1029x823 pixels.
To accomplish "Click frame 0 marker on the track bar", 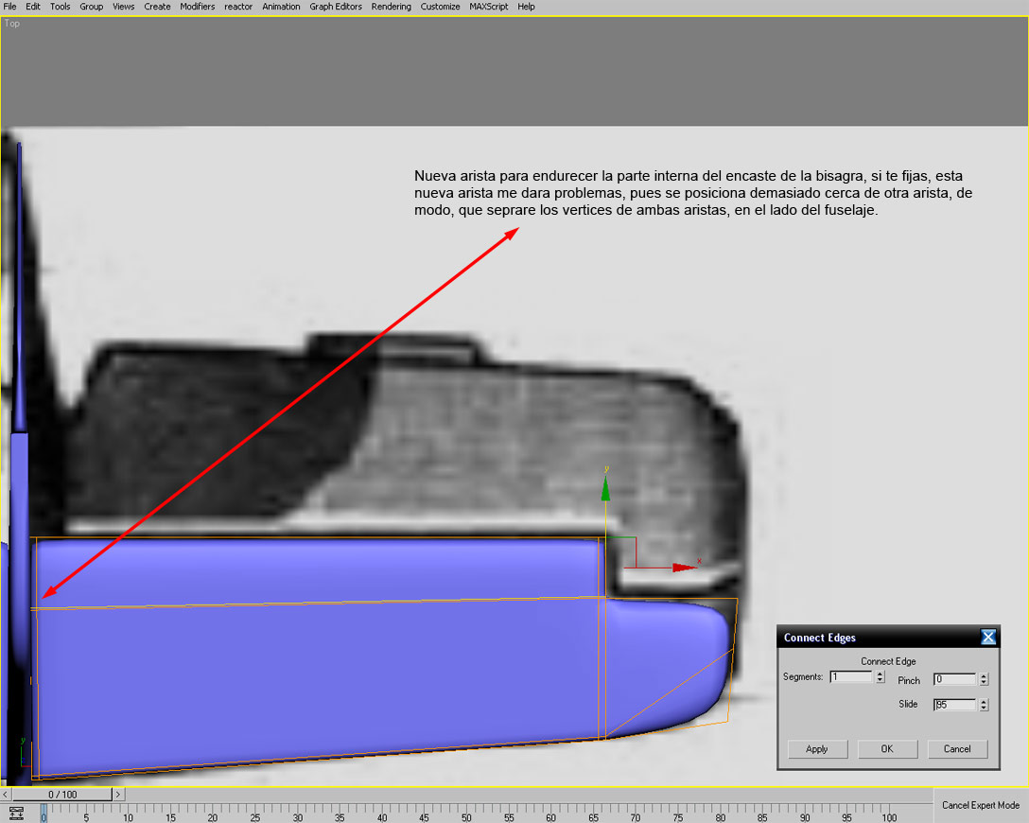I will [44, 814].
